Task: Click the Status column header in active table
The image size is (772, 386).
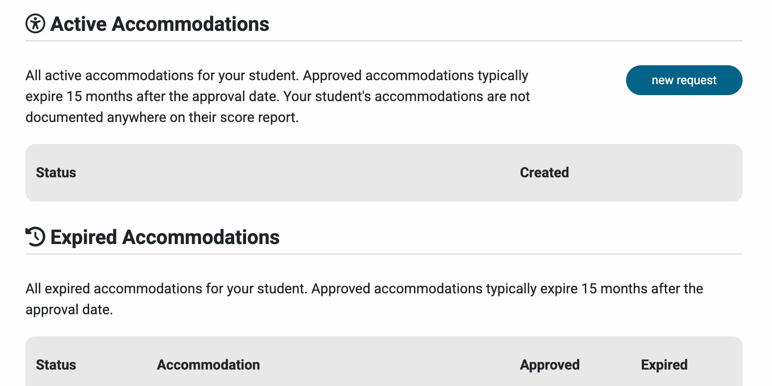Action: 56,172
